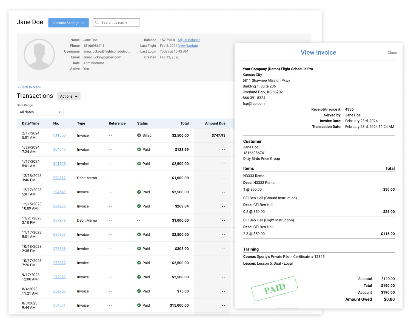Open the View/Update last flight link

188,46
